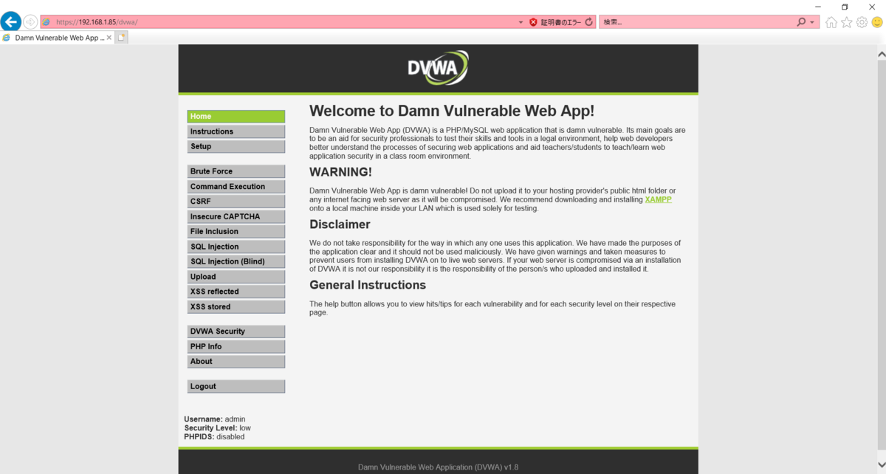Open the Home icon in browser toolbar
This screenshot has width=886, height=474.
[x=831, y=22]
